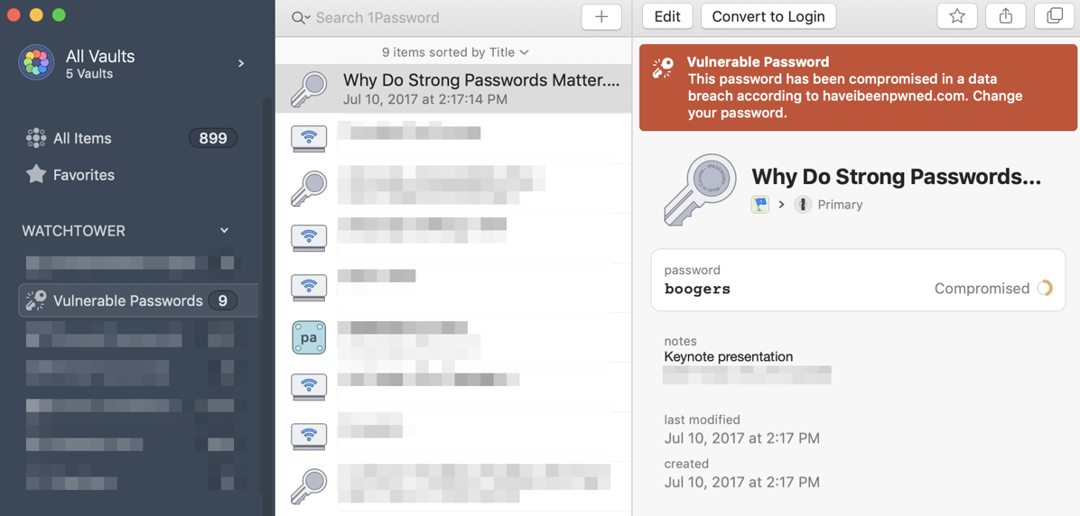
Task: Click the All Vaults colorful avatar icon
Action: click(36, 63)
